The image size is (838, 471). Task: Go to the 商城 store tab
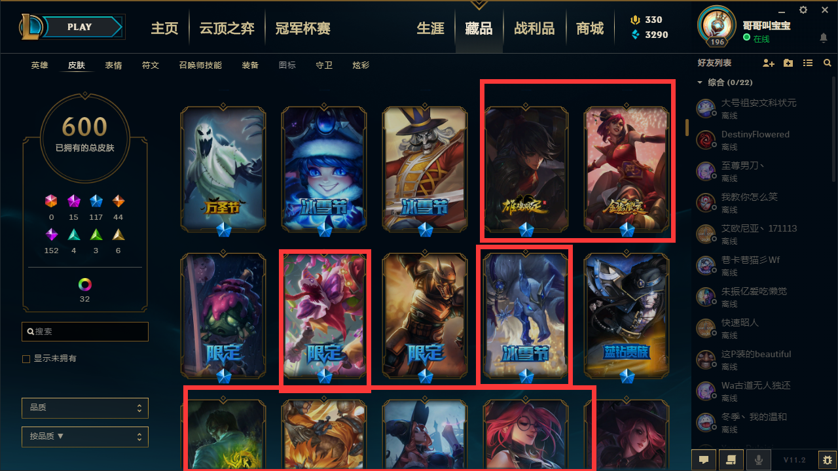point(590,29)
